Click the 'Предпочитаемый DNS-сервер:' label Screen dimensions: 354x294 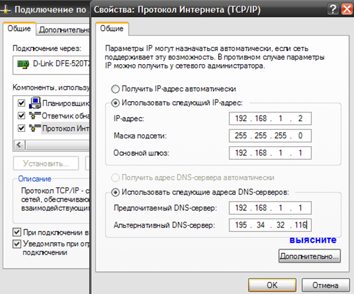click(165, 208)
